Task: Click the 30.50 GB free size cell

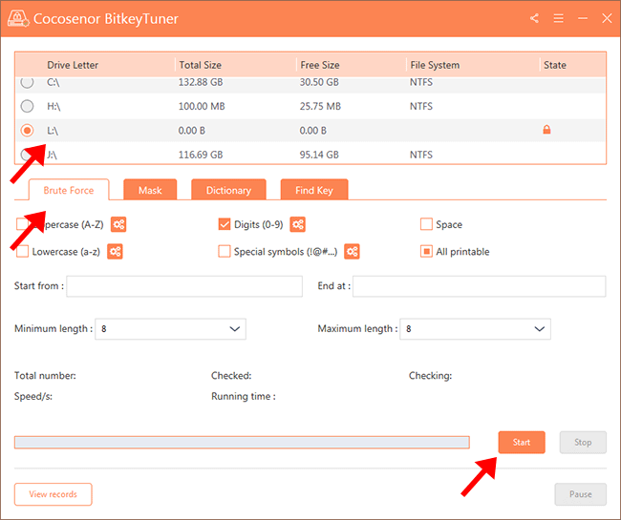Action: pyautogui.click(x=319, y=82)
